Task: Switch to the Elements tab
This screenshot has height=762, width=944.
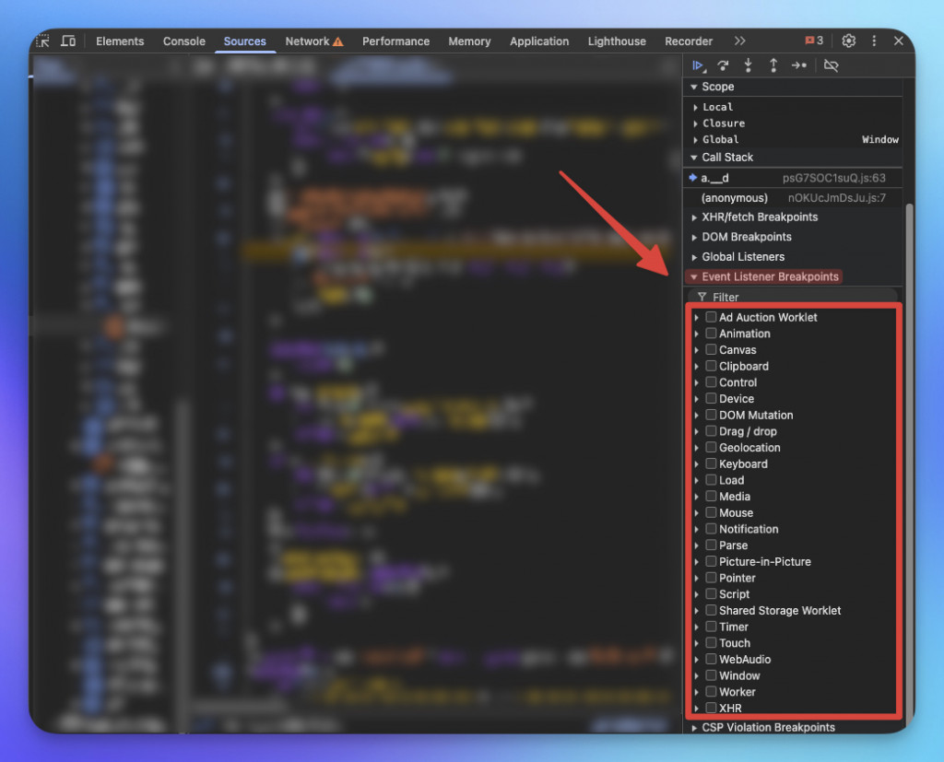Action: 120,41
